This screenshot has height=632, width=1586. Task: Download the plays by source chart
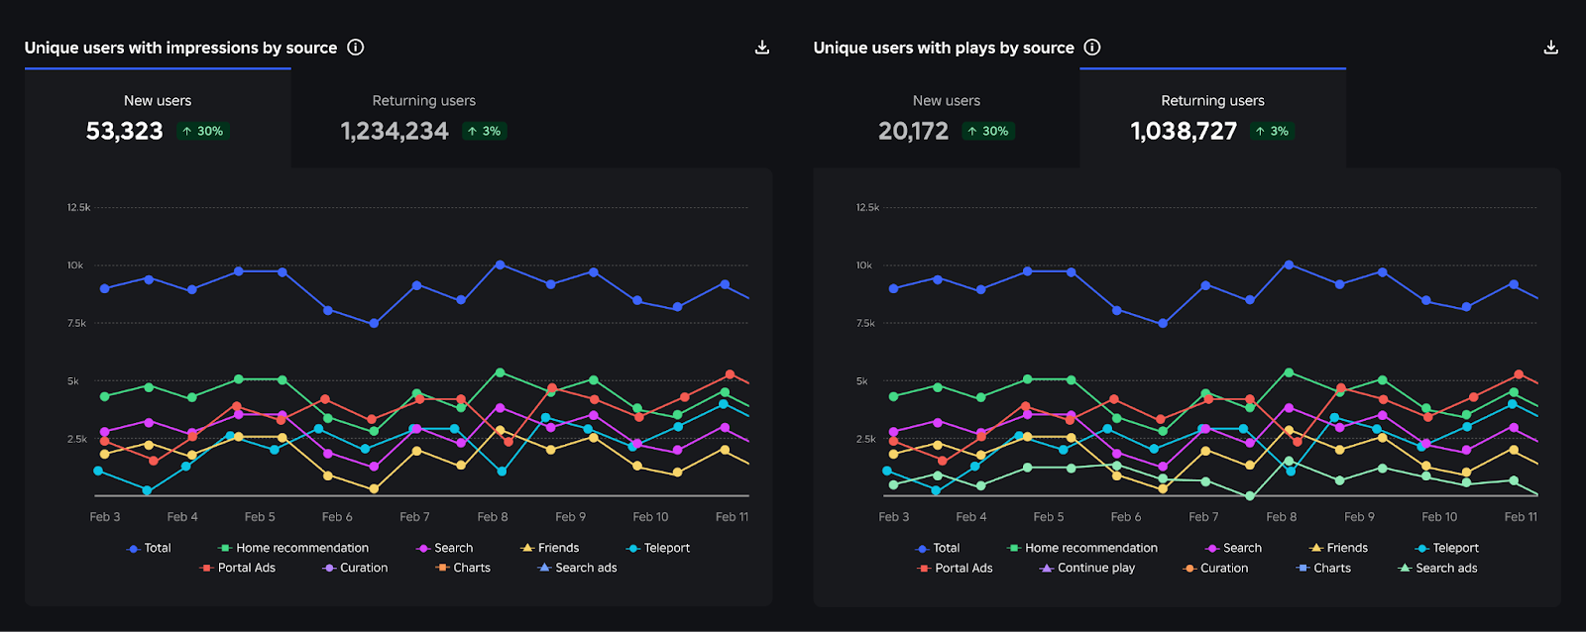1551,48
